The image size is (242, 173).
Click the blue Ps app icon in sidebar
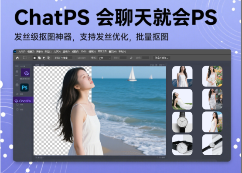24,87
